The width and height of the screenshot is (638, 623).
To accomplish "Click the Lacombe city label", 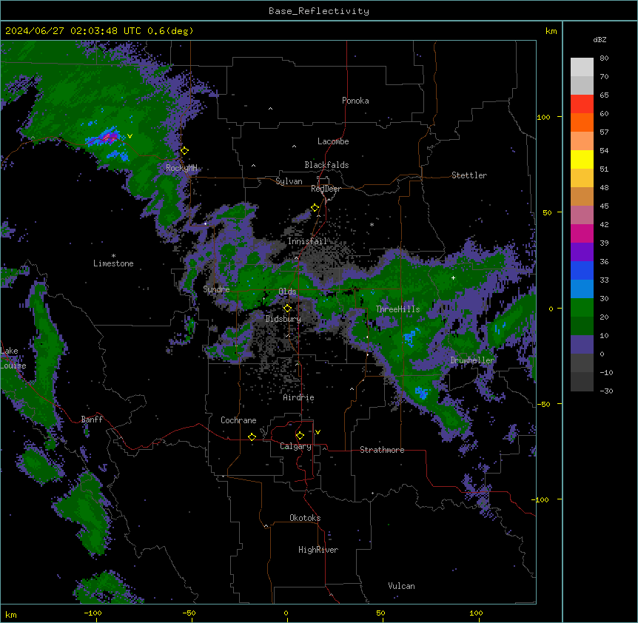I will 333,141.
